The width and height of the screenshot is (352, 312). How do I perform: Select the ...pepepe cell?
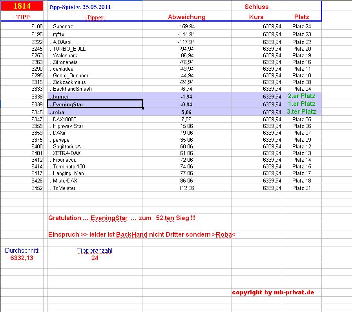click(95, 140)
